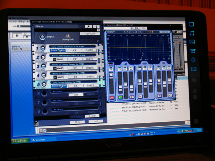Click the LO band filter shape icon
The width and height of the screenshot is (215, 161).
[132, 97]
